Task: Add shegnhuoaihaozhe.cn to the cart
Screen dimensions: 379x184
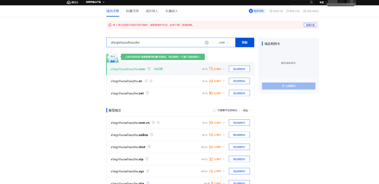Action: [x=239, y=81]
